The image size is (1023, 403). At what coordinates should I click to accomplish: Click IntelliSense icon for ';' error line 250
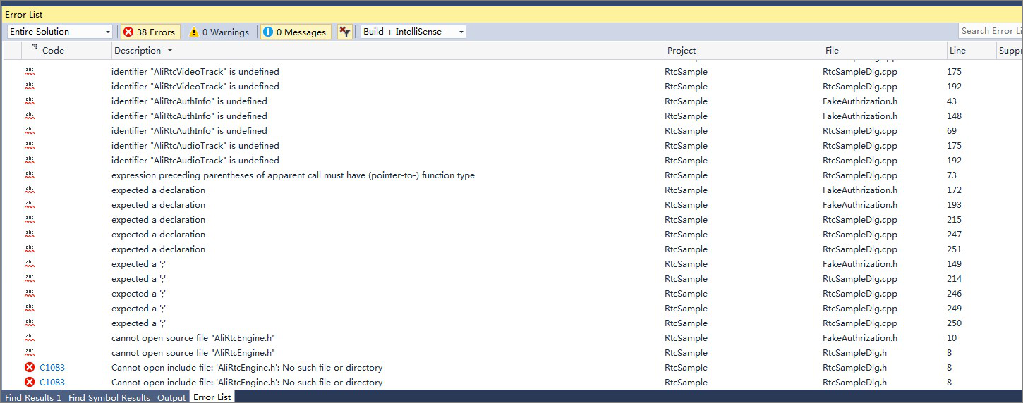pyautogui.click(x=30, y=323)
